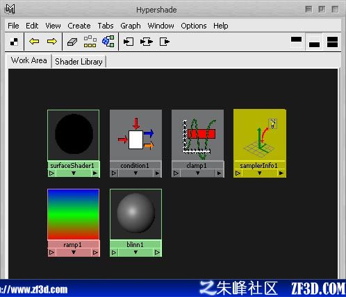Image resolution: width=346 pixels, height=297 pixels.
Task: Click graph materials on selected objects icon
Action: [108, 42]
